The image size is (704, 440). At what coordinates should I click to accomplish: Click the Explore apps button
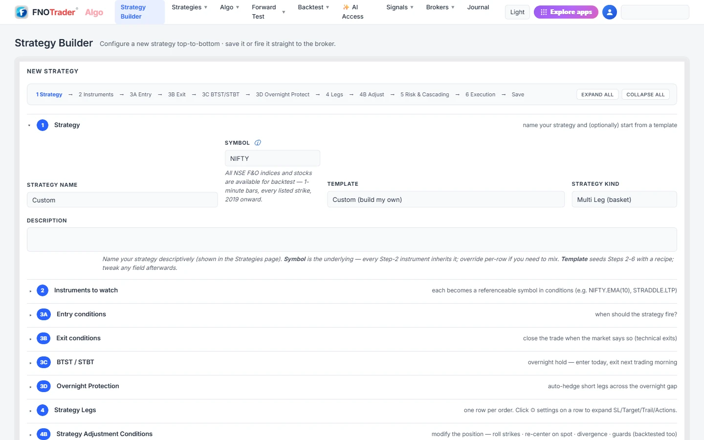(566, 12)
